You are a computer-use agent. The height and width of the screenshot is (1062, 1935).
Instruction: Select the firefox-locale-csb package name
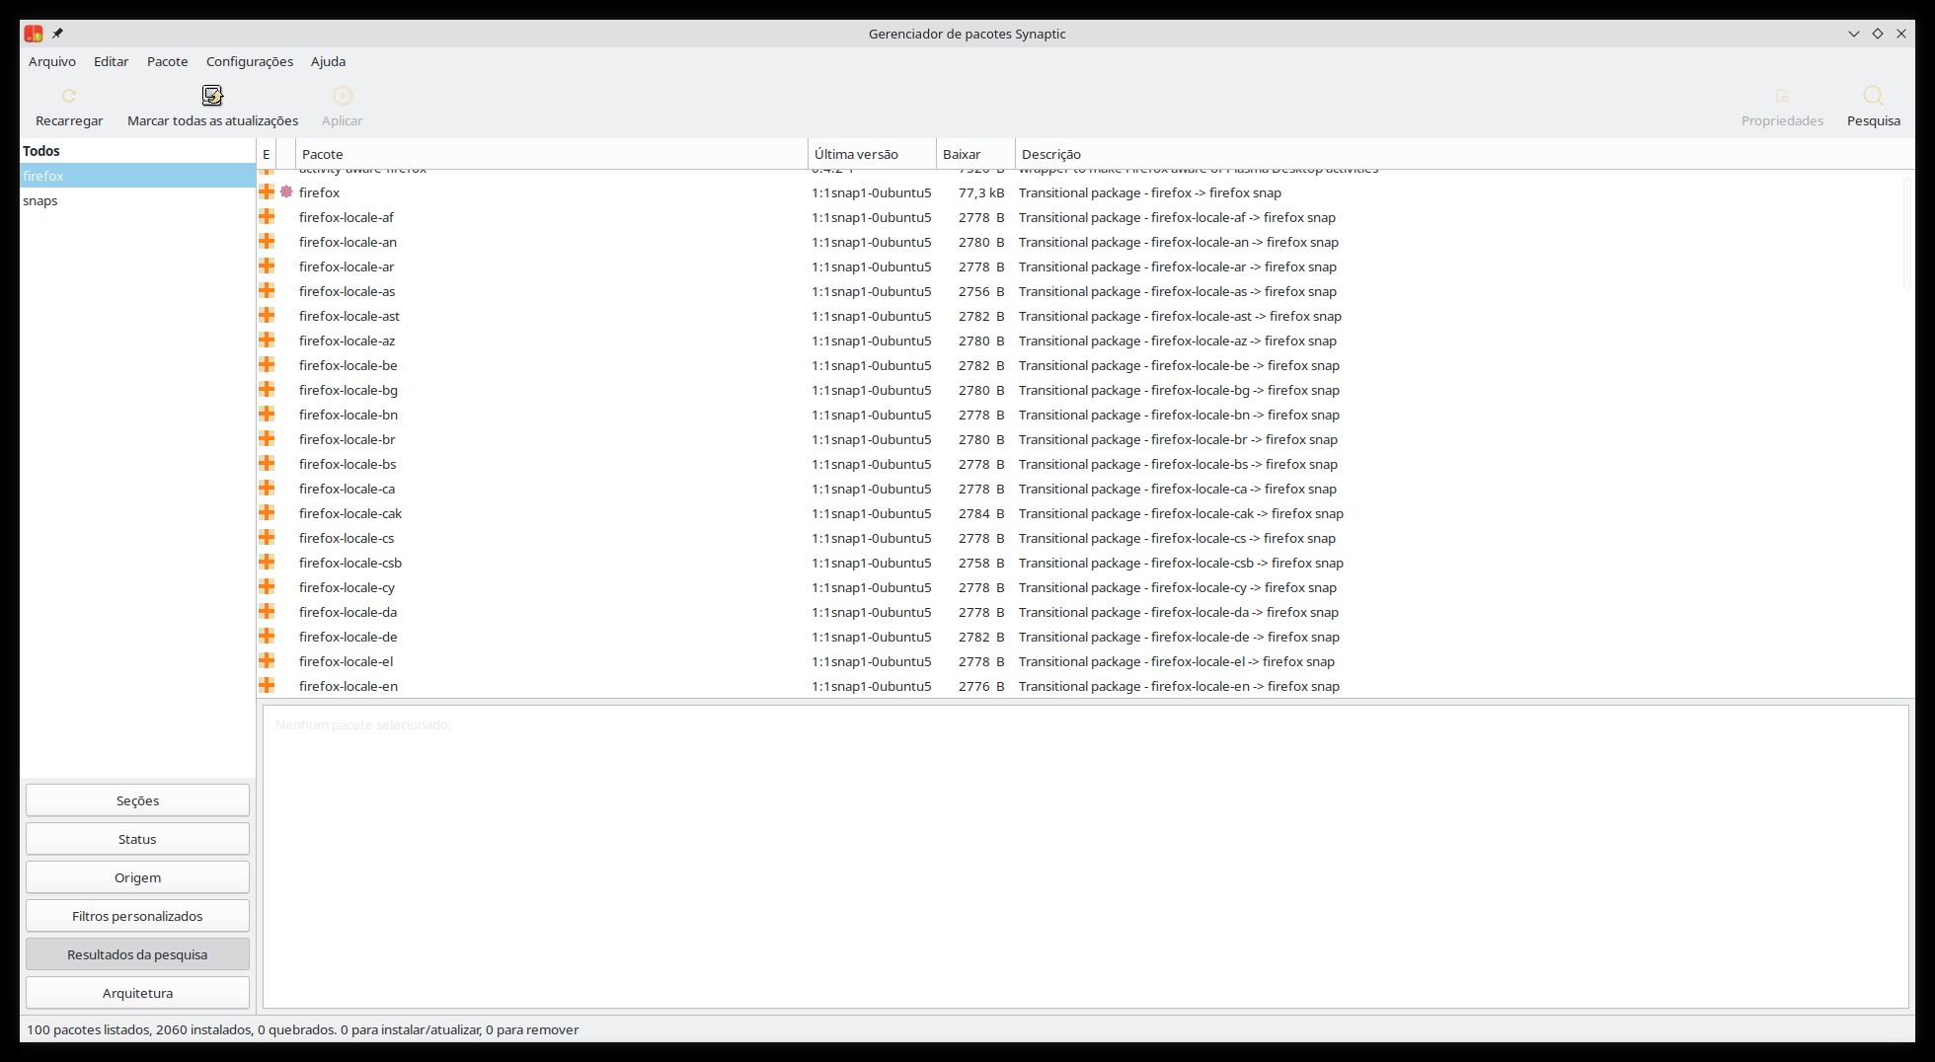(350, 563)
